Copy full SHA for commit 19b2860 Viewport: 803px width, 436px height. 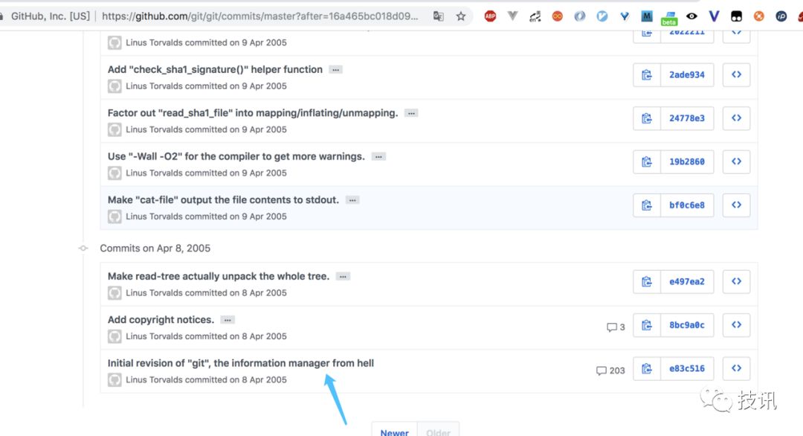tap(647, 162)
